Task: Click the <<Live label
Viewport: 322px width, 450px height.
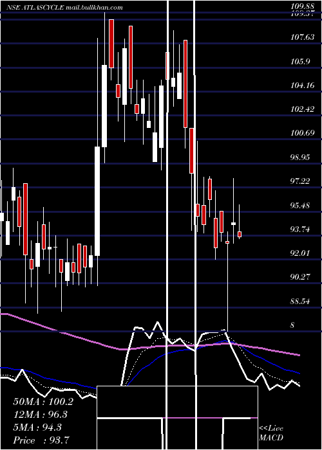Action: click(x=271, y=429)
